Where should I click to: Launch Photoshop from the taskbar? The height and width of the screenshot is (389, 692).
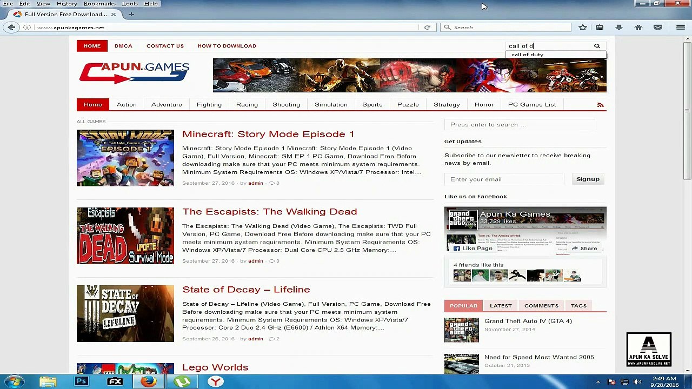pyautogui.click(x=81, y=381)
